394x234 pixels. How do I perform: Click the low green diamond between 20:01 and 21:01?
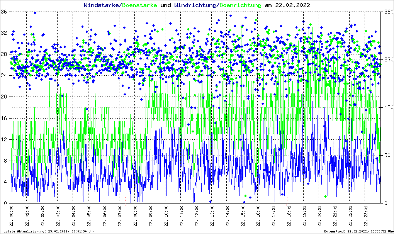[x=326, y=196]
